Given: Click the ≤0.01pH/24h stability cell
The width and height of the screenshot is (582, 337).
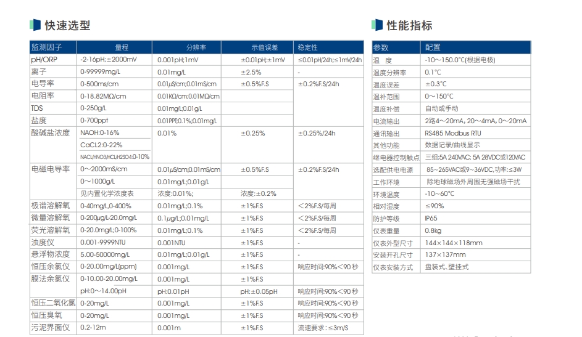Looking at the screenshot, I should tap(330, 60).
